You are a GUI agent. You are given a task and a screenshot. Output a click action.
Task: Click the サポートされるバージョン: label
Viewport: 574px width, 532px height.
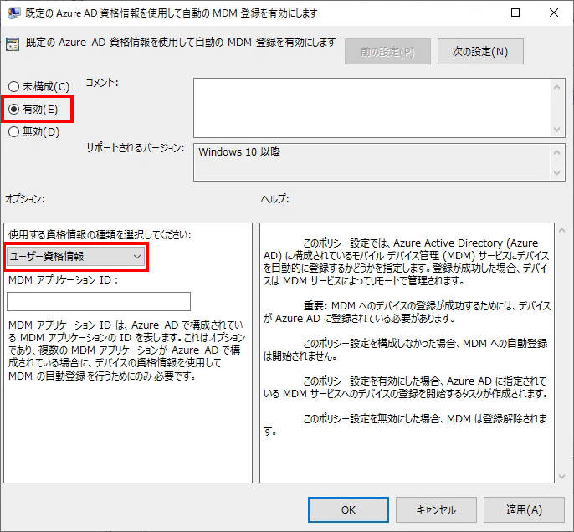(135, 148)
